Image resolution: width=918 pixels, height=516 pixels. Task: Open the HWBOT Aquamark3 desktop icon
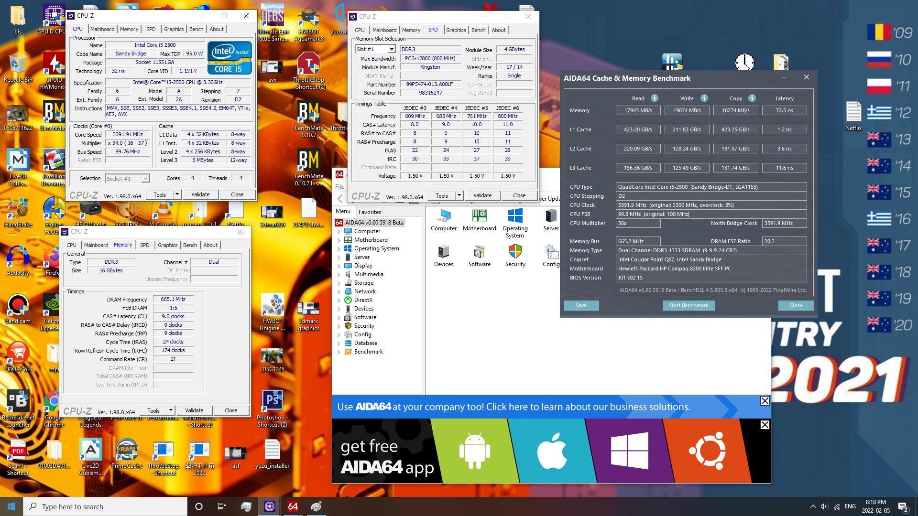[x=308, y=24]
